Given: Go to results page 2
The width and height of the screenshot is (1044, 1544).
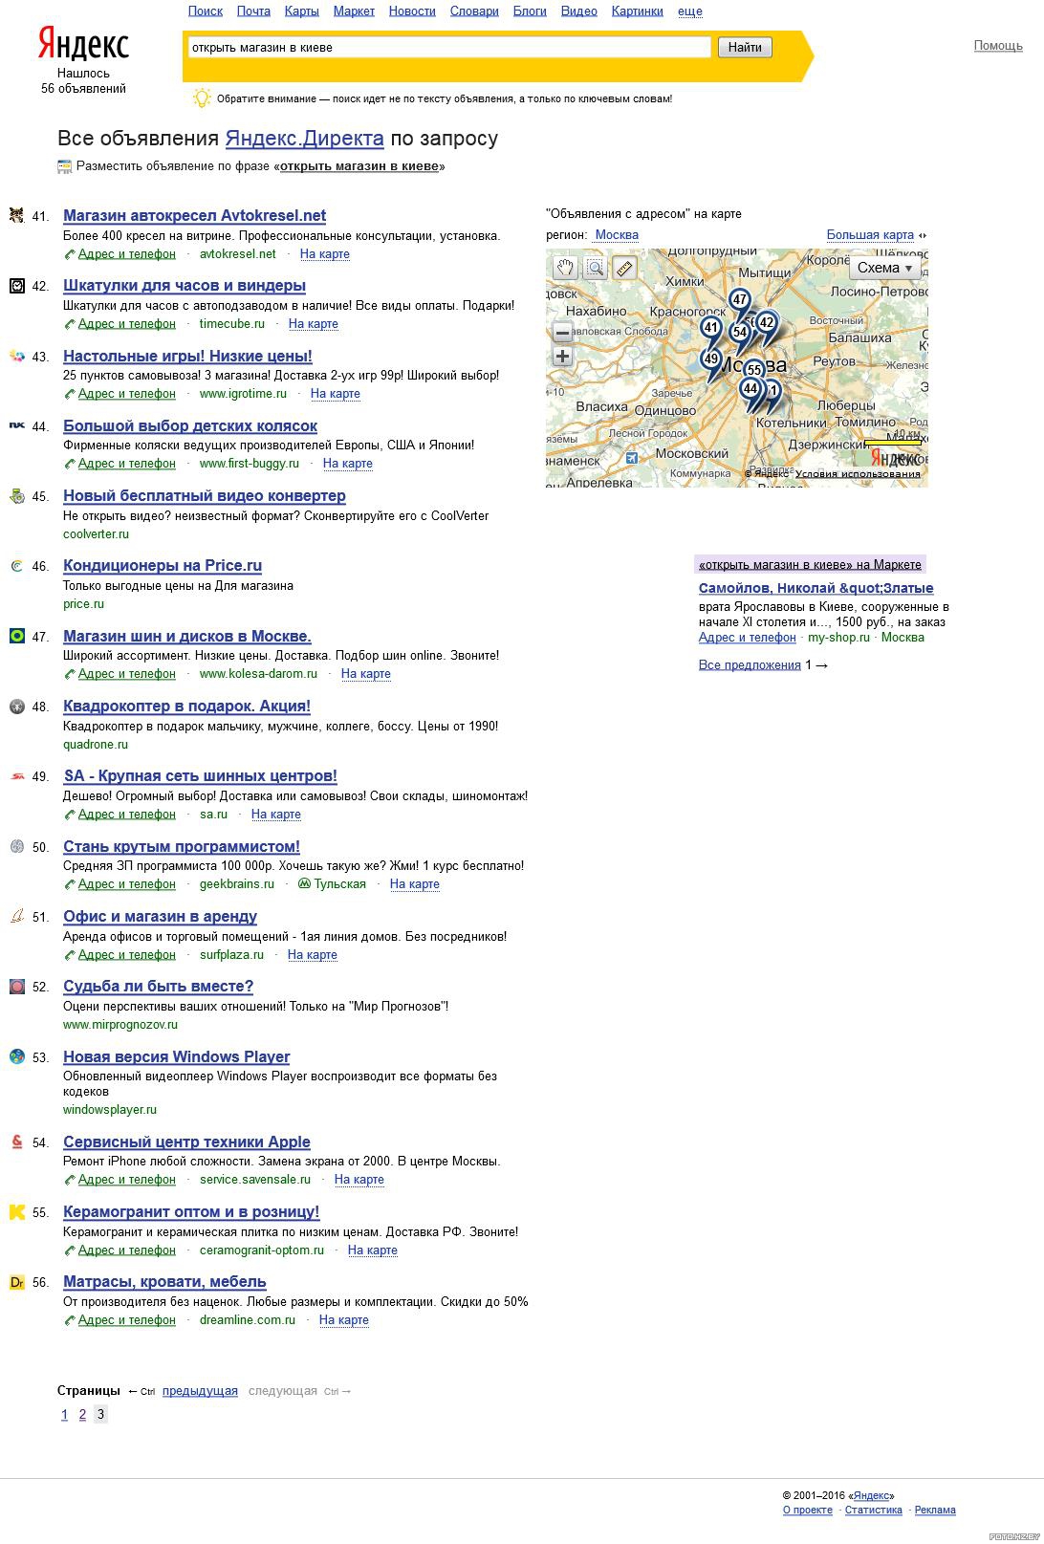Looking at the screenshot, I should (82, 1415).
